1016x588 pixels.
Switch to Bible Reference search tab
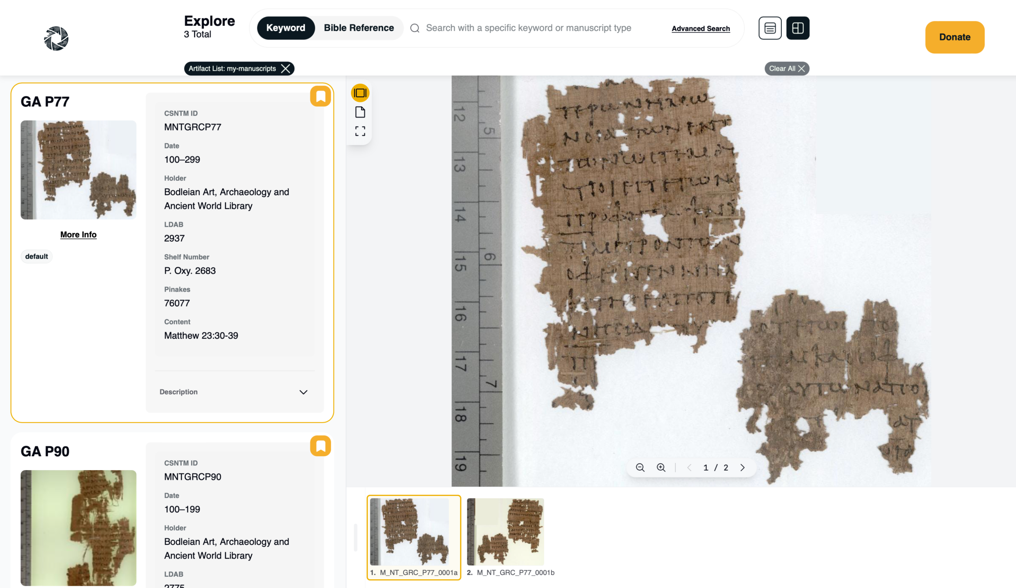(x=358, y=28)
